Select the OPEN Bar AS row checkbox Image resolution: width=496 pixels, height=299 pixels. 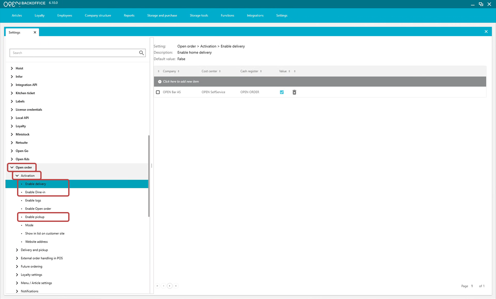158,92
